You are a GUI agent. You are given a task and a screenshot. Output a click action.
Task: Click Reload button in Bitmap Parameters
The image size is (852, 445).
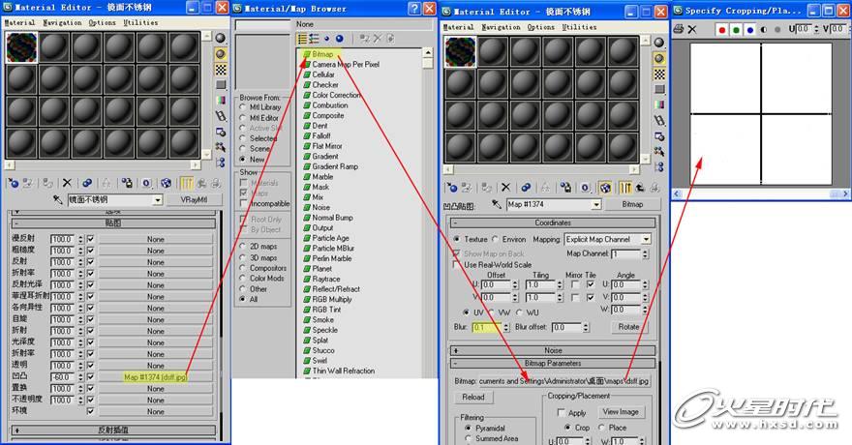click(473, 398)
